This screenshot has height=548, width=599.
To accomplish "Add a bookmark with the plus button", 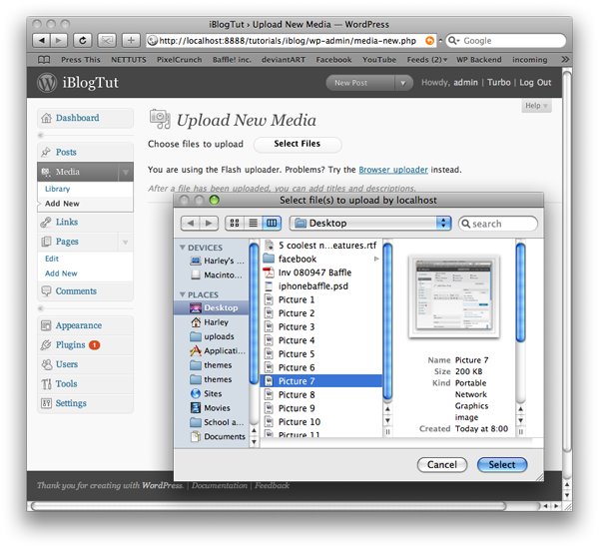I will 131,41.
